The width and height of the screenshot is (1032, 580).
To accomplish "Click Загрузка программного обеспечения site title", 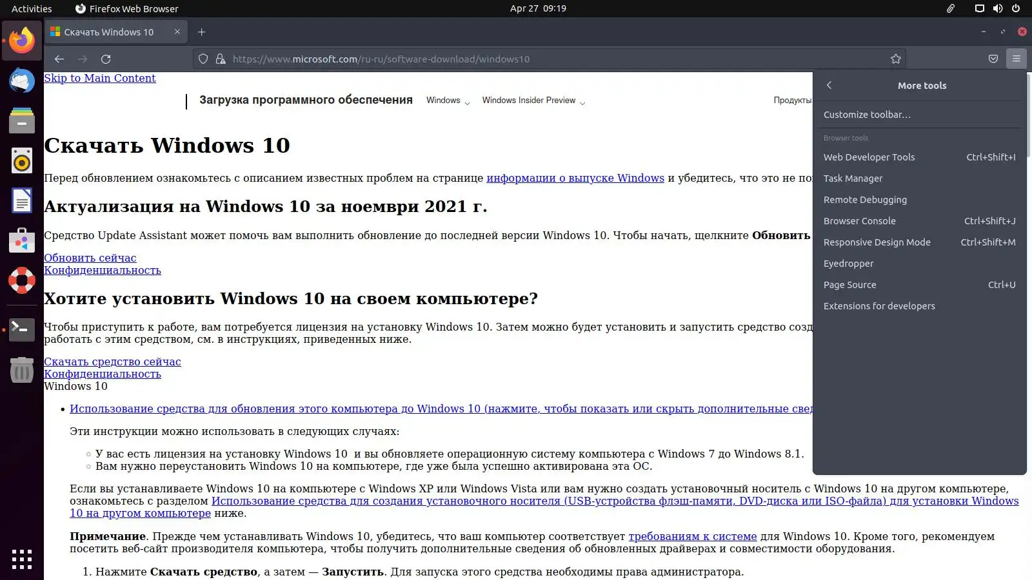I will [x=306, y=100].
